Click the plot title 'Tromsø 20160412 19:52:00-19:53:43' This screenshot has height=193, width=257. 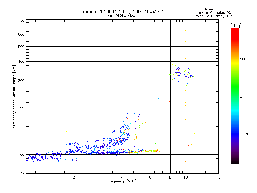[x=122, y=11]
